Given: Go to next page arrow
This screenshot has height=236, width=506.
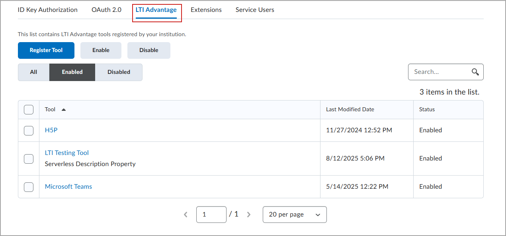Looking at the screenshot, I should pyautogui.click(x=249, y=215).
